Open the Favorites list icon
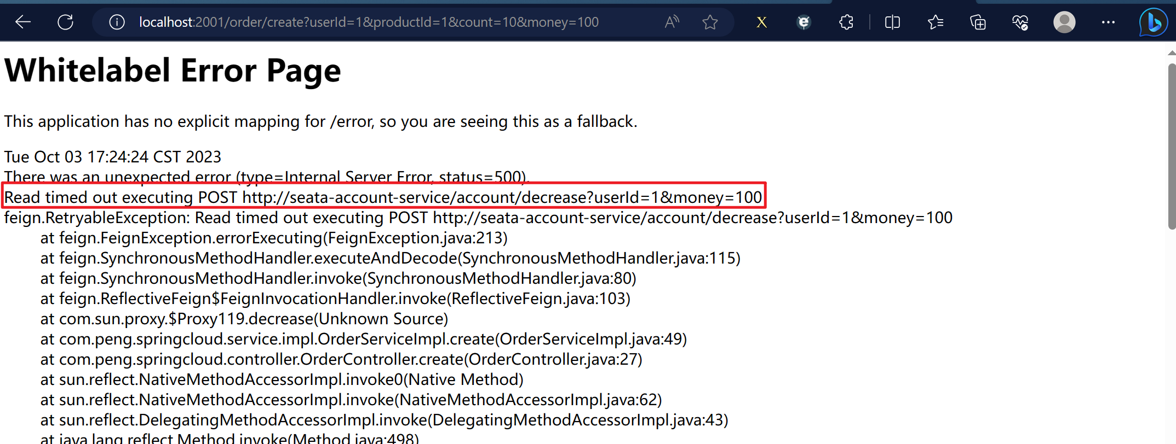The image size is (1176, 444). click(x=936, y=22)
